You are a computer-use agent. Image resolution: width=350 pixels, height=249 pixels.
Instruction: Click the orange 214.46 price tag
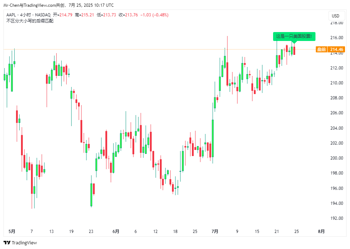coord(336,50)
